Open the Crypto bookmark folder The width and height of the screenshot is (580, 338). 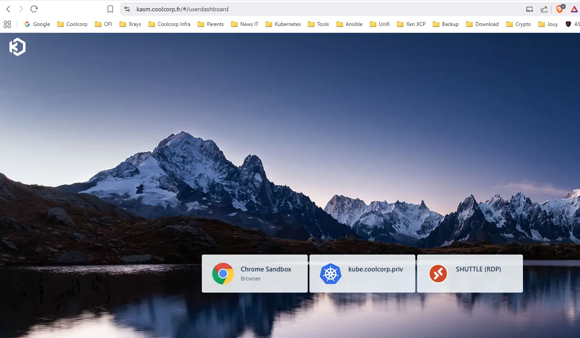[x=519, y=24]
